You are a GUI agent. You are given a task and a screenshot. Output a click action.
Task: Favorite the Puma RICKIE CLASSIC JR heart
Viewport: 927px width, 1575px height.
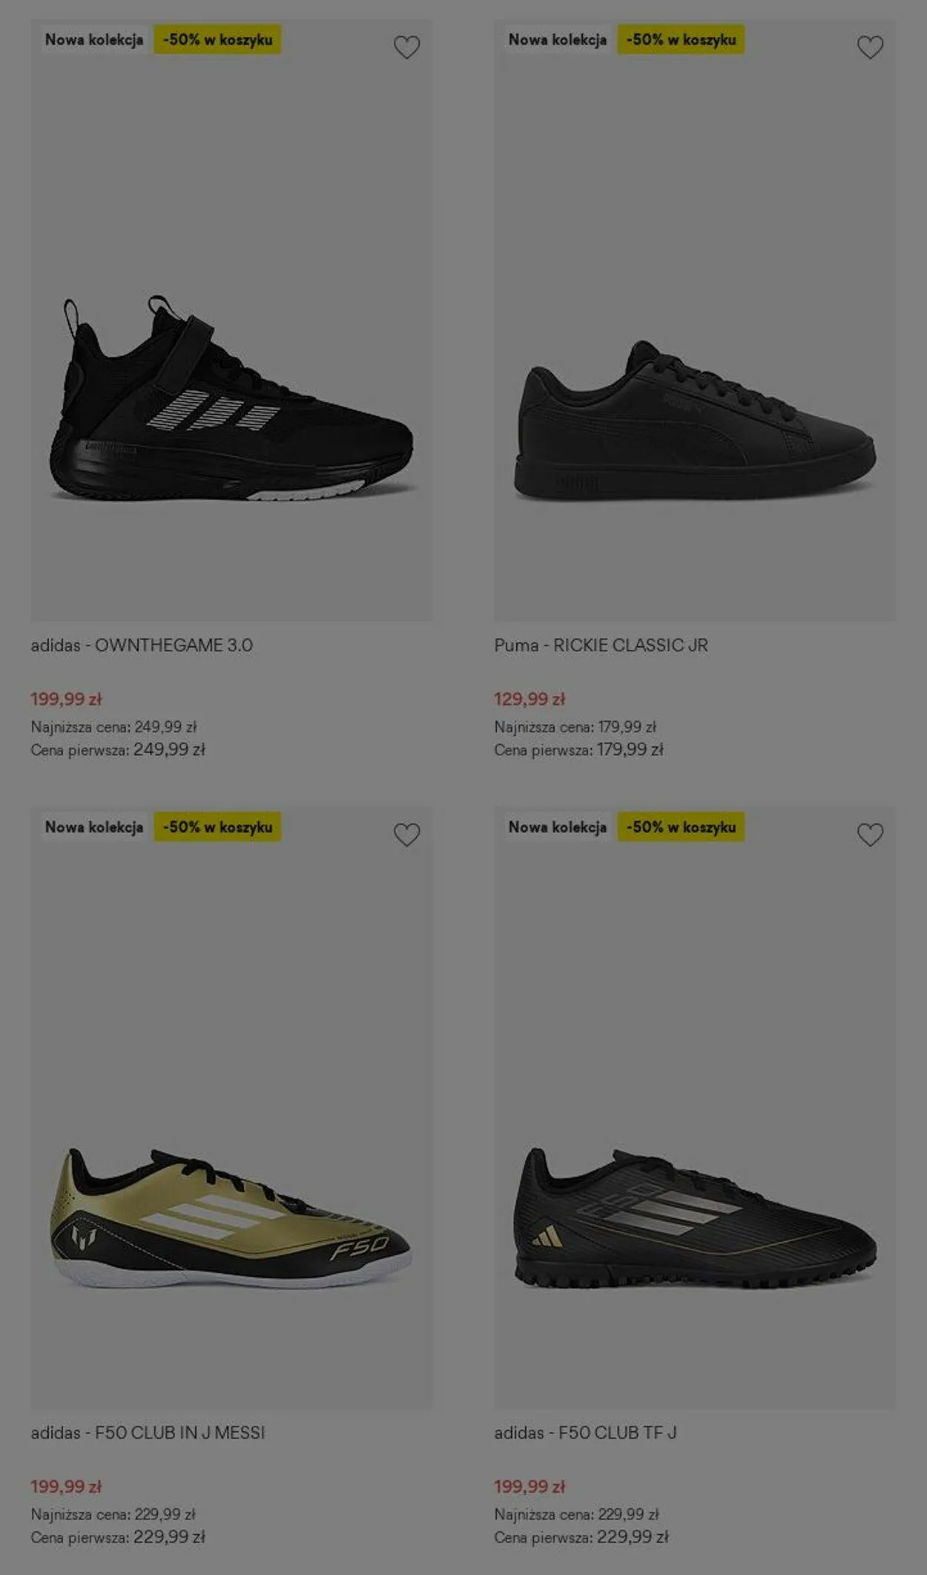870,47
